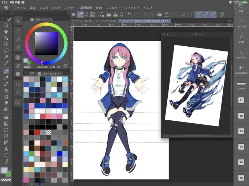Image resolution: width=249 pixels, height=186 pixels.
Task: Tap the T1 shortcut button
Action: [x=241, y=100]
